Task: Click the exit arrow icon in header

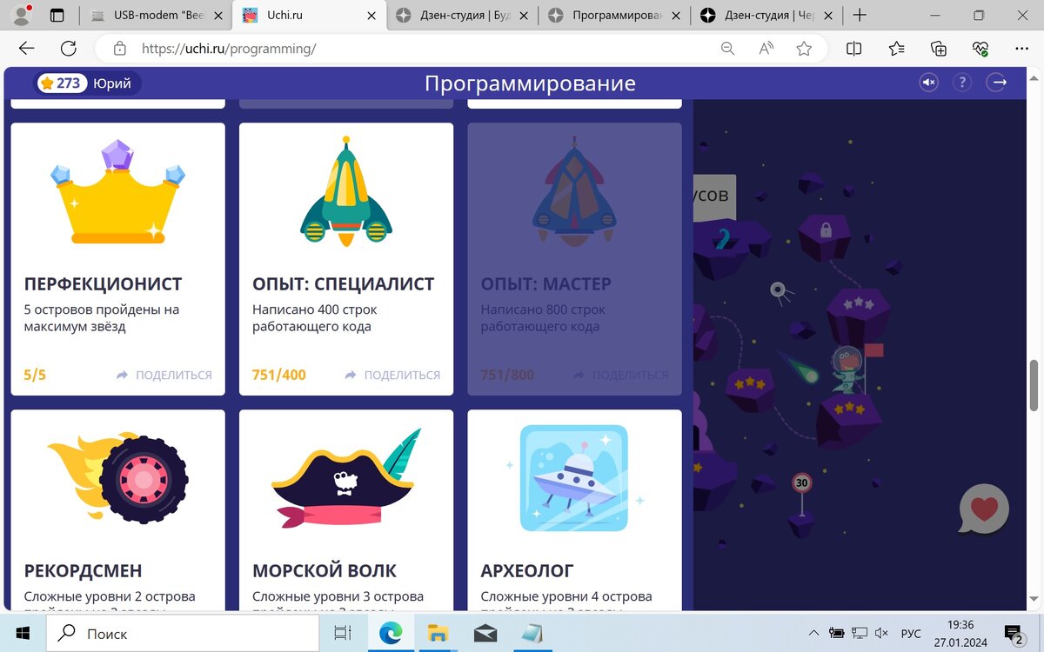Action: point(996,83)
